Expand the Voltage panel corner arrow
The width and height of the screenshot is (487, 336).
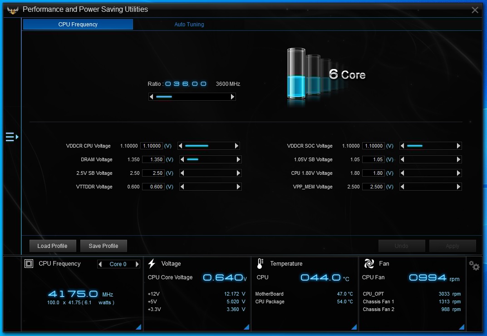click(246, 327)
